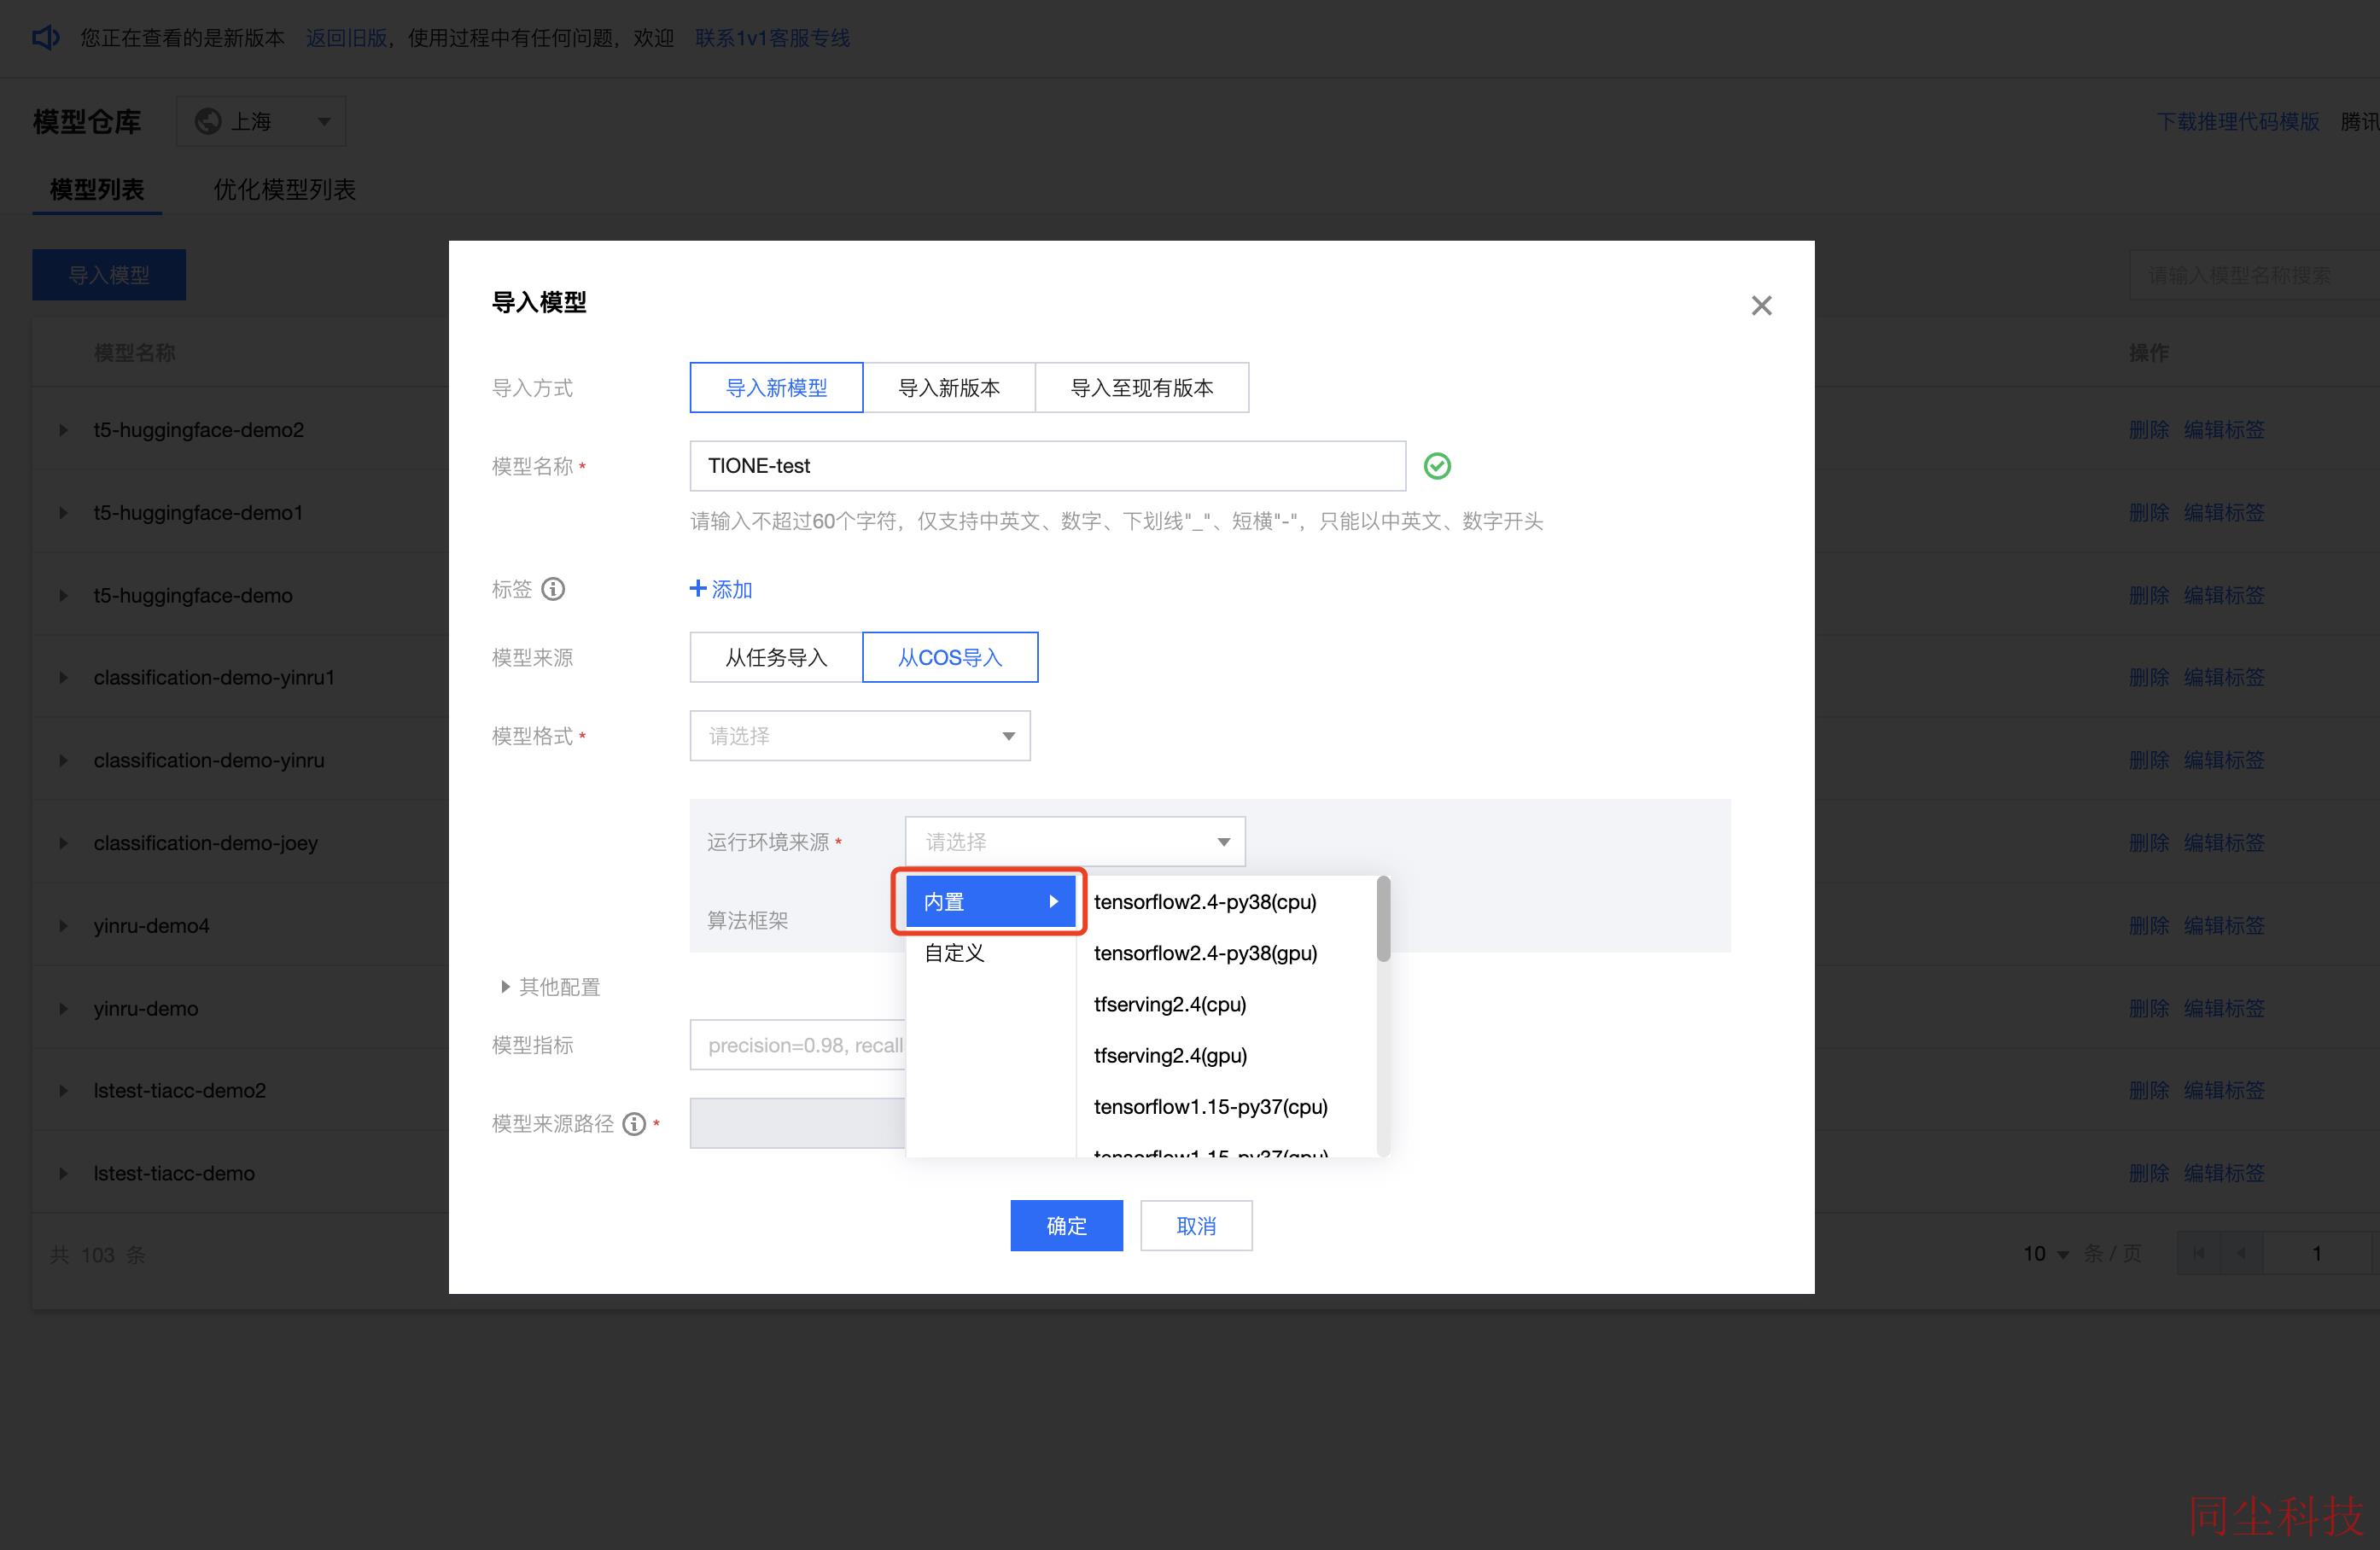Click the info icon next to 标签
This screenshot has width=2380, height=1550.
tap(553, 589)
